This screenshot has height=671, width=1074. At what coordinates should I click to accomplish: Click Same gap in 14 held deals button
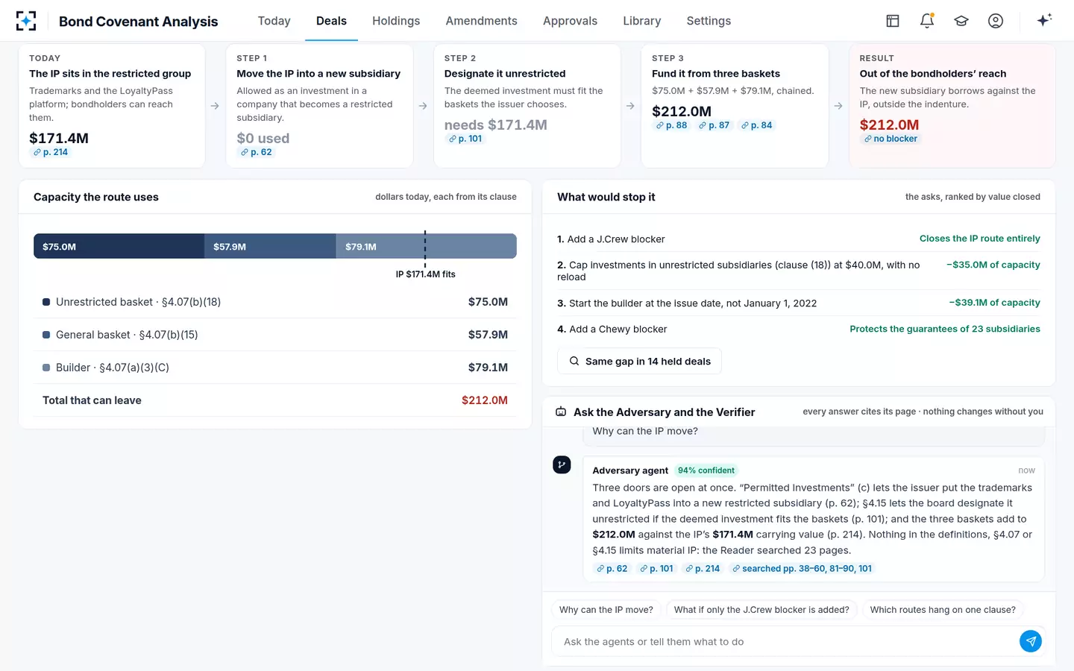point(639,361)
